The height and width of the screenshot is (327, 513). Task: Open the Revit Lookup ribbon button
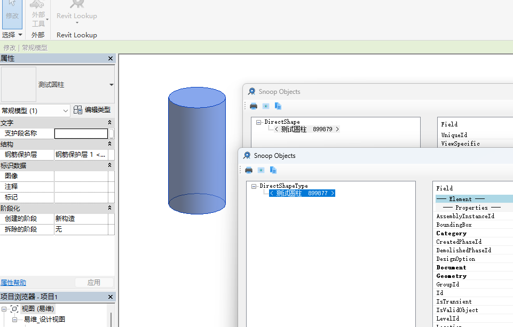coord(76,13)
